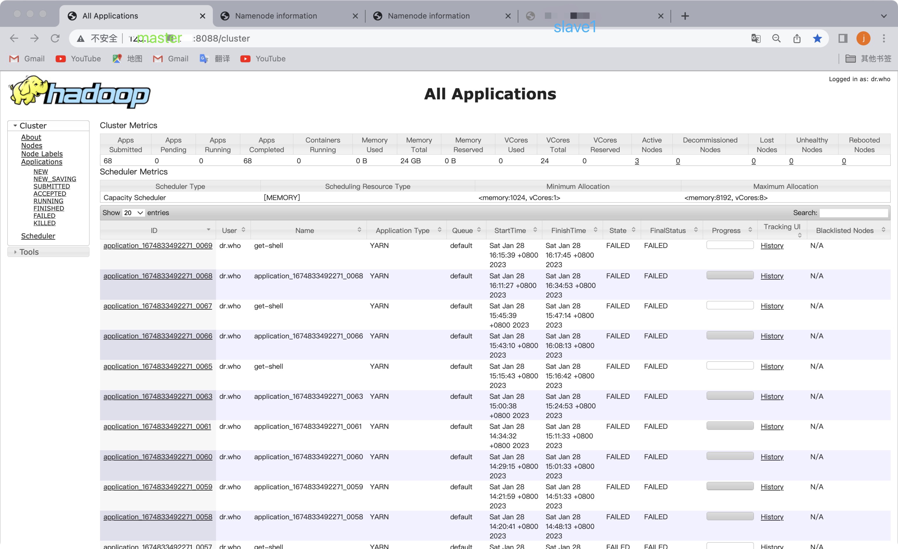Reload the current page
Screen dimensions: 898x549
click(55, 38)
